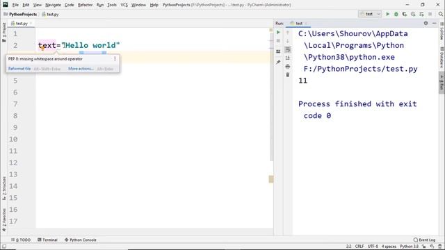The image size is (445, 250).
Task: Open the Python Console tool window
Action: click(81, 240)
